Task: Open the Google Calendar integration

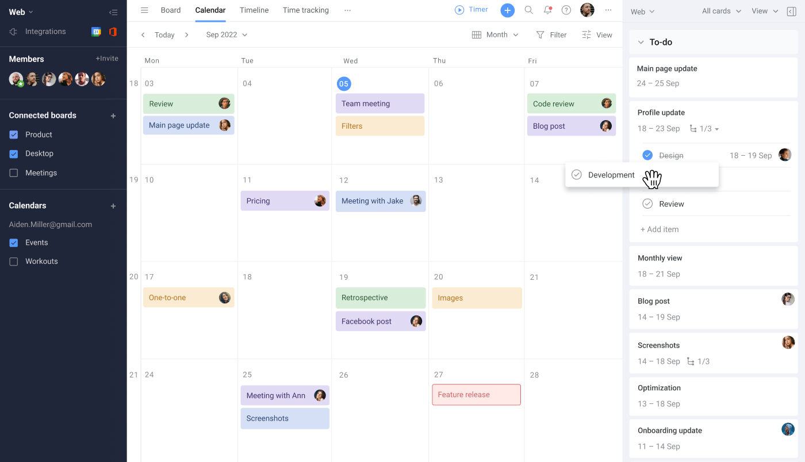Action: pyautogui.click(x=96, y=31)
